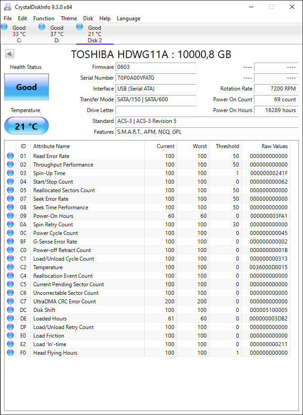Select the Load/Unload Retry Count row
The width and height of the screenshot is (303, 415).
coord(147,327)
